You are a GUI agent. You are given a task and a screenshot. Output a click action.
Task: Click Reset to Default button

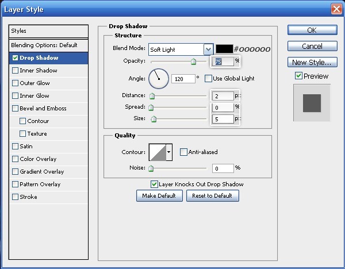[x=212, y=195]
